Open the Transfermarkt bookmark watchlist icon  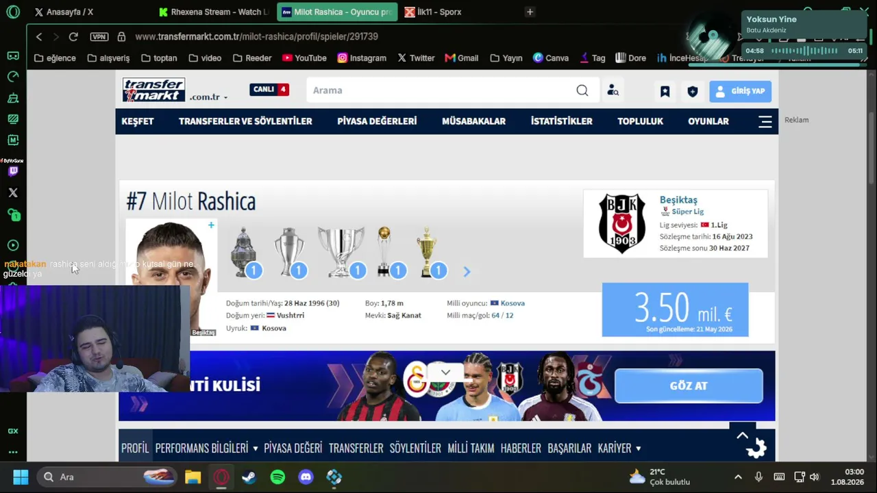(x=665, y=91)
